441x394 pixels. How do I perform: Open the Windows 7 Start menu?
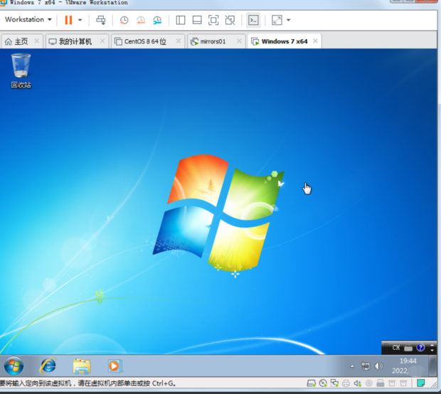pyautogui.click(x=14, y=366)
